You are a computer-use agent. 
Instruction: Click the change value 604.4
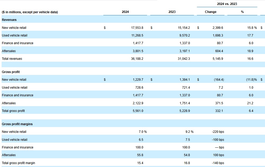click(219, 51)
